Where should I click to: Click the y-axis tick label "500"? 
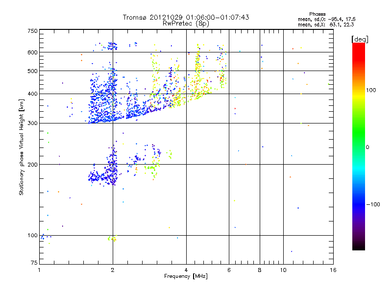point(32,71)
